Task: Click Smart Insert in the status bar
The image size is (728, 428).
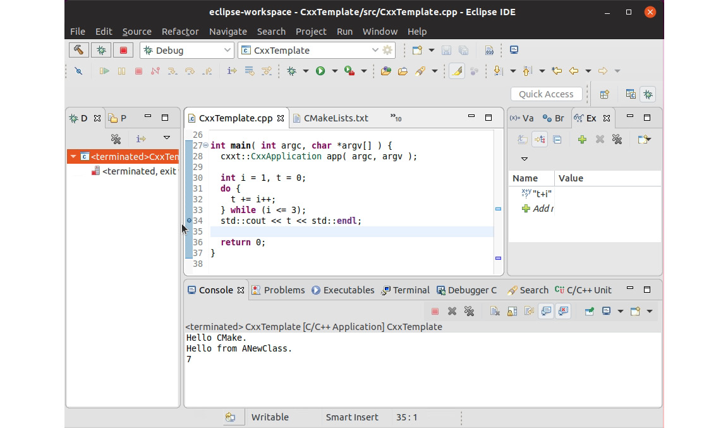Action: point(351,417)
